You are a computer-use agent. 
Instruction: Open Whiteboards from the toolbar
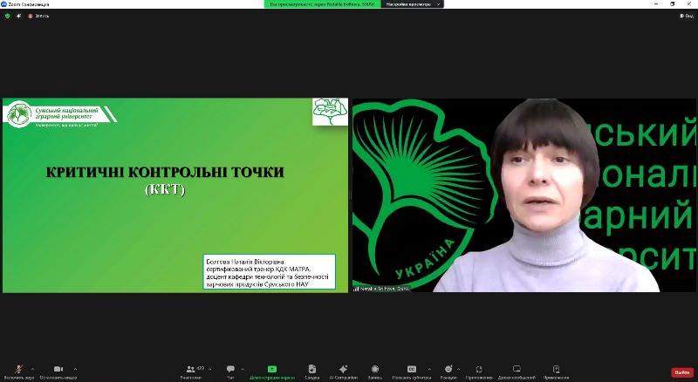point(517,370)
